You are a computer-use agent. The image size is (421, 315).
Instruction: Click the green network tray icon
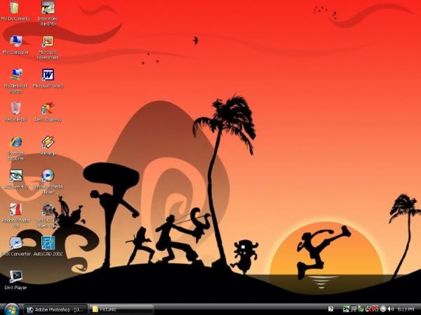(361, 309)
